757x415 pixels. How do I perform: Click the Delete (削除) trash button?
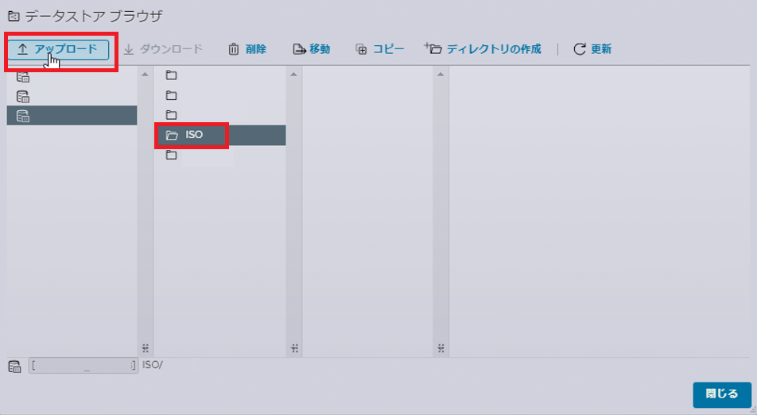pyautogui.click(x=247, y=49)
